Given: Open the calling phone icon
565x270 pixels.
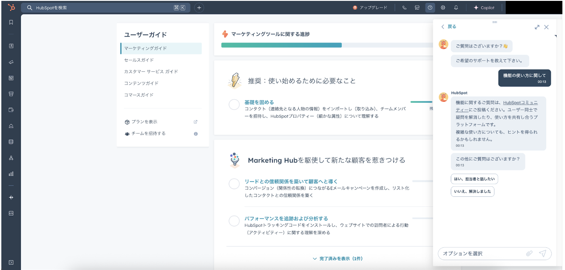Looking at the screenshot, I should click(405, 7).
